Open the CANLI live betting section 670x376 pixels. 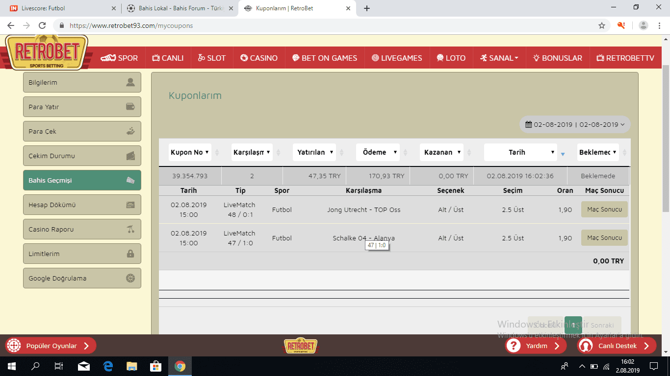click(168, 58)
